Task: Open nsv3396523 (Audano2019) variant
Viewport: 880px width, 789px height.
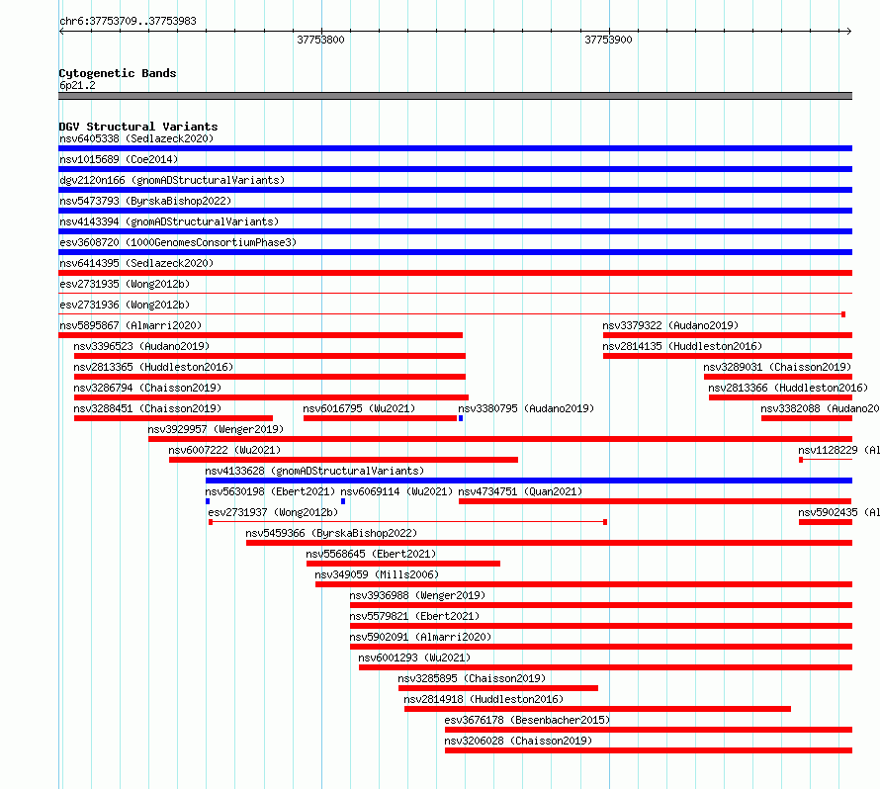Action: pyautogui.click(x=141, y=346)
